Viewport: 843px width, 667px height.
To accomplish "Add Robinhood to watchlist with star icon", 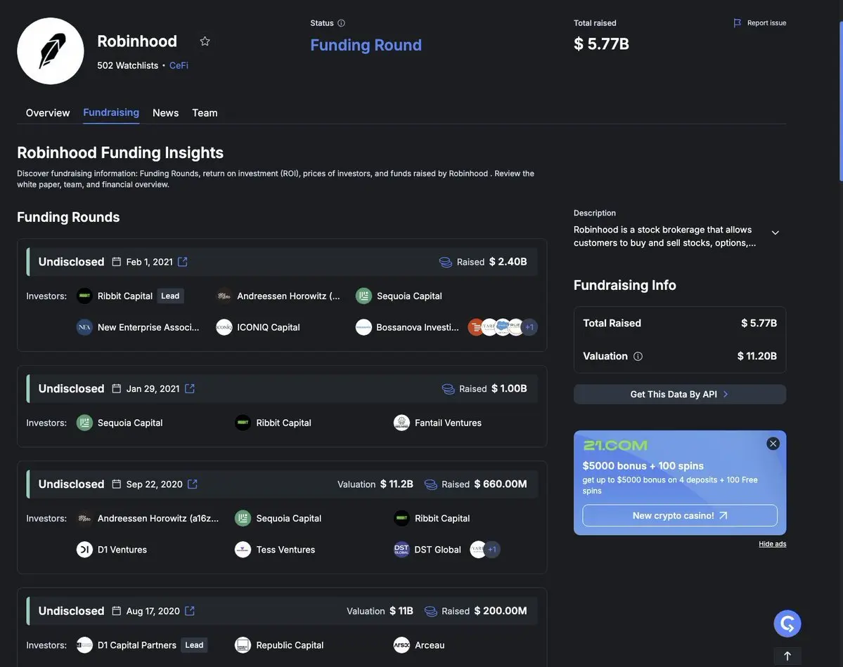I will tap(205, 41).
